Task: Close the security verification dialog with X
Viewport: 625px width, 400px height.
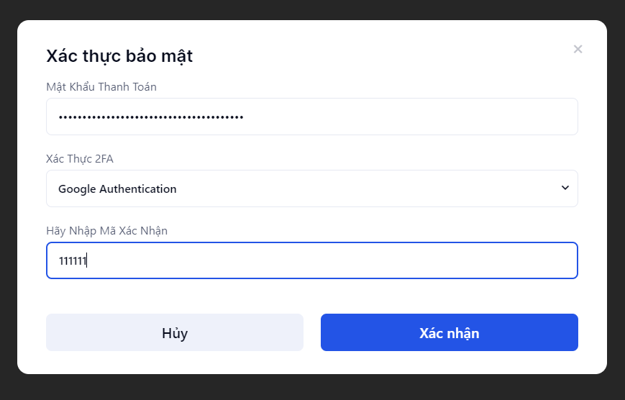Action: point(578,50)
